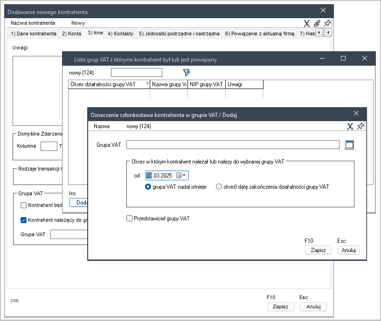Close the Lista grup VAT window
381x321 pixels.
365,58
